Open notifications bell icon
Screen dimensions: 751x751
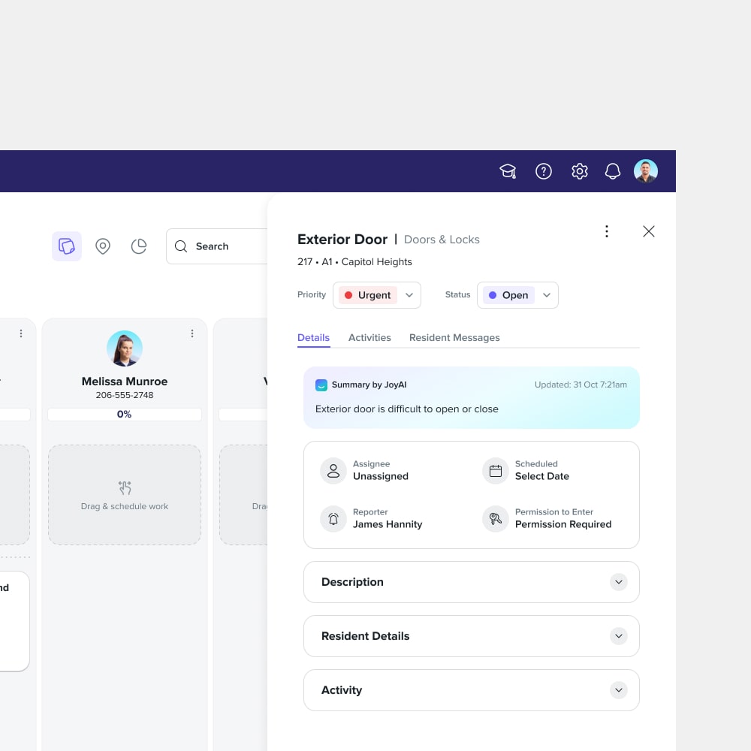click(613, 171)
